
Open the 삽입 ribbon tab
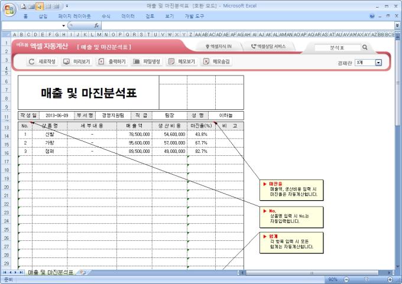click(43, 17)
